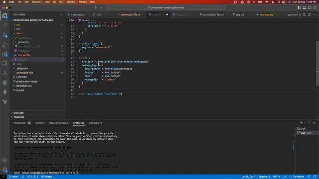Open the Run and Debug view
This screenshot has width=319, height=179.
pyautogui.click(x=5, y=44)
